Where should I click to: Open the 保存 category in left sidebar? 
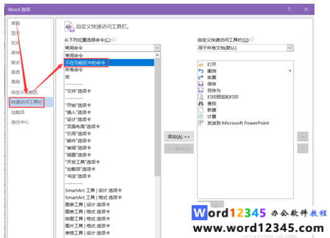click(x=16, y=53)
